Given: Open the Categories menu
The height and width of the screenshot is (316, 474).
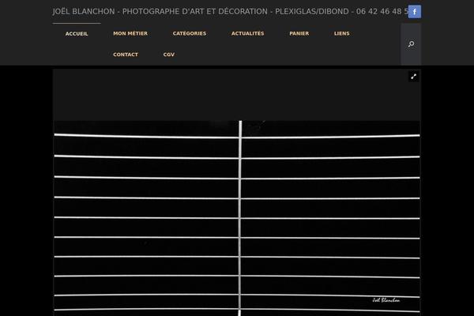Looking at the screenshot, I should point(190,34).
